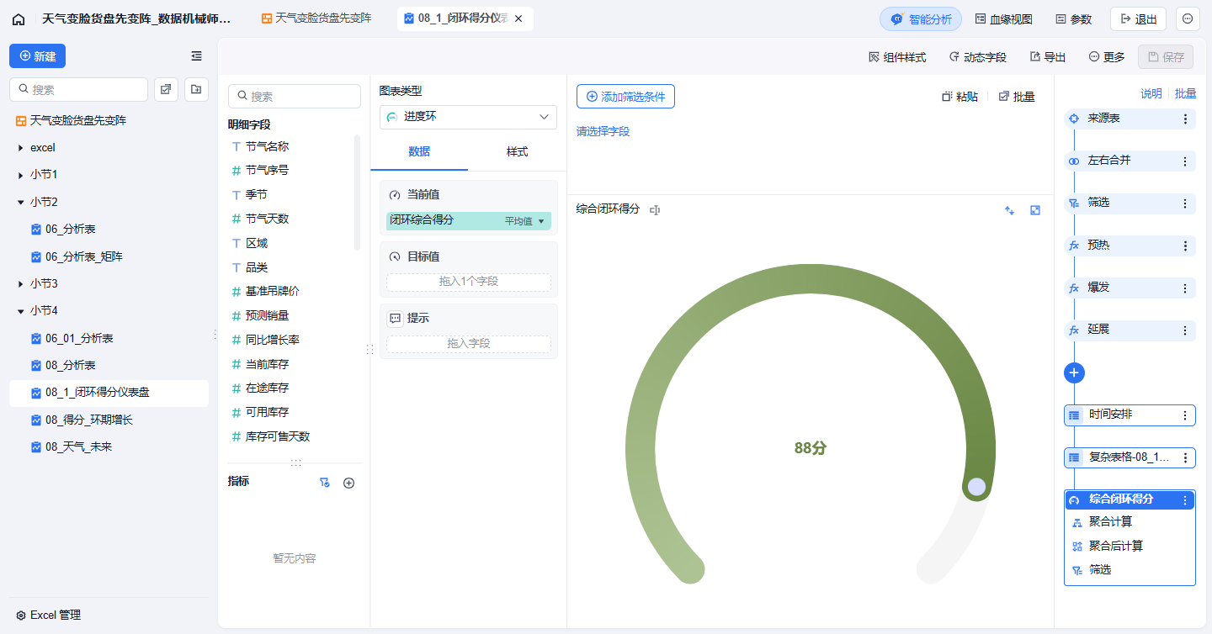
Task: Click the 目标值 drop zone 拖入1个字段
Action: click(469, 282)
